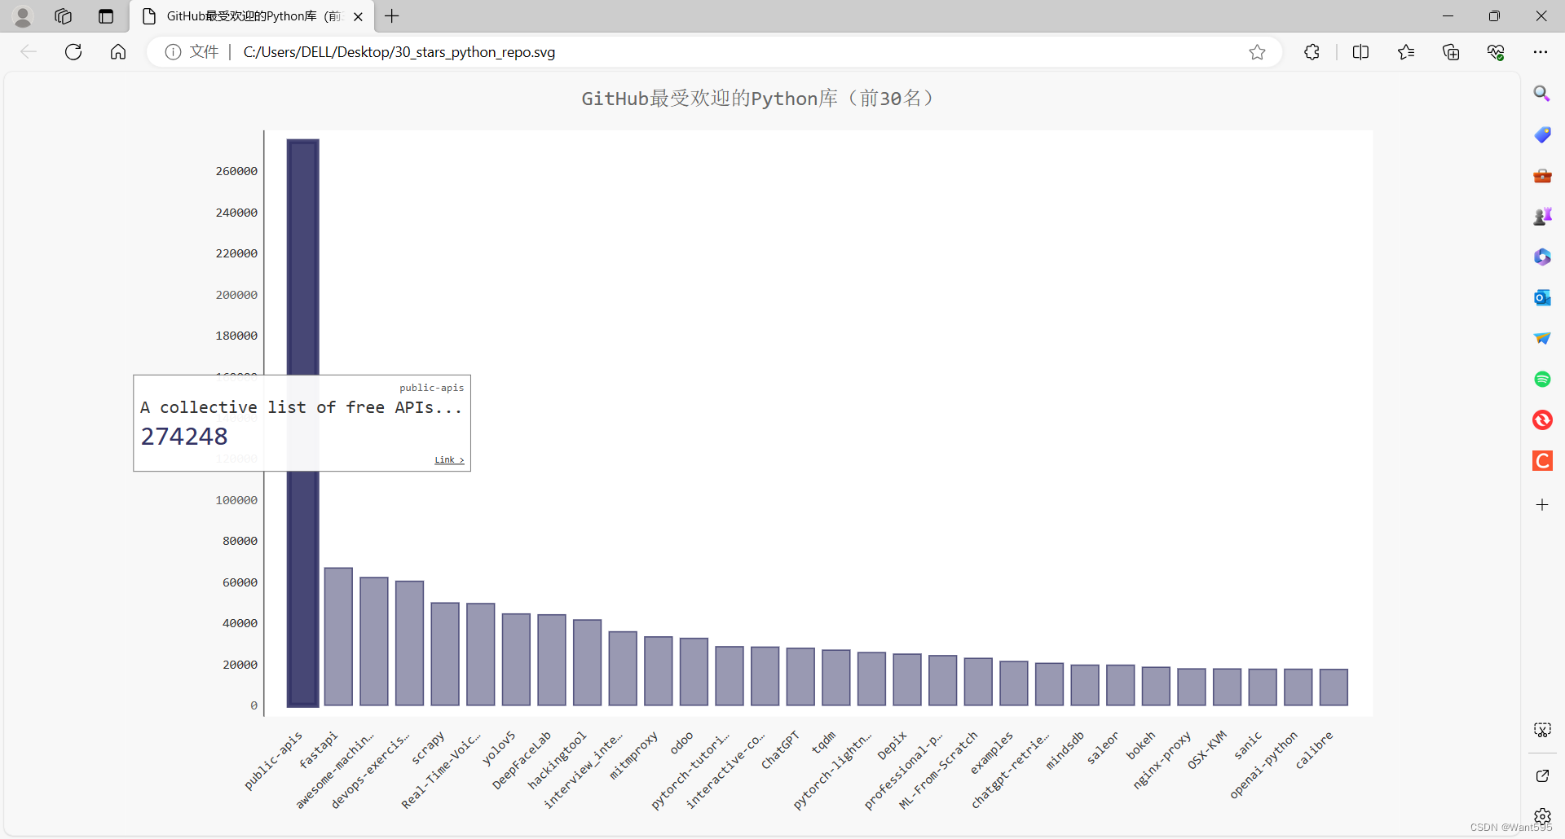Open the red circular sidebar app icon
This screenshot has height=839, width=1565.
point(1542,420)
